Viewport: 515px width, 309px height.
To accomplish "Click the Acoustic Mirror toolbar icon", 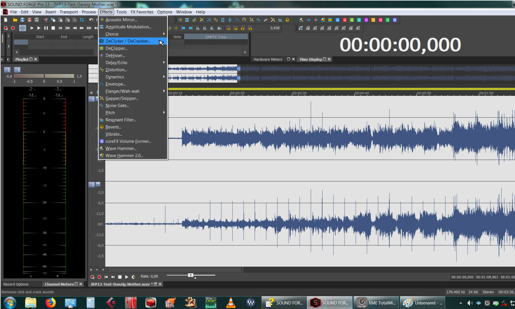I will [180, 20].
